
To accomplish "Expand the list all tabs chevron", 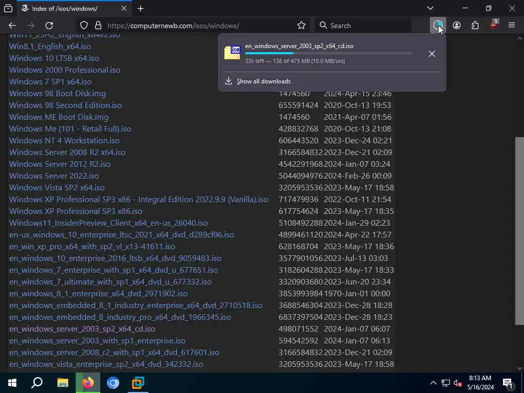I will (430, 8).
